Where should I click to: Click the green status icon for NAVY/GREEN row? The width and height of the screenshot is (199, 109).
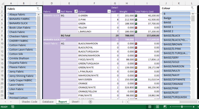pos(136,80)
